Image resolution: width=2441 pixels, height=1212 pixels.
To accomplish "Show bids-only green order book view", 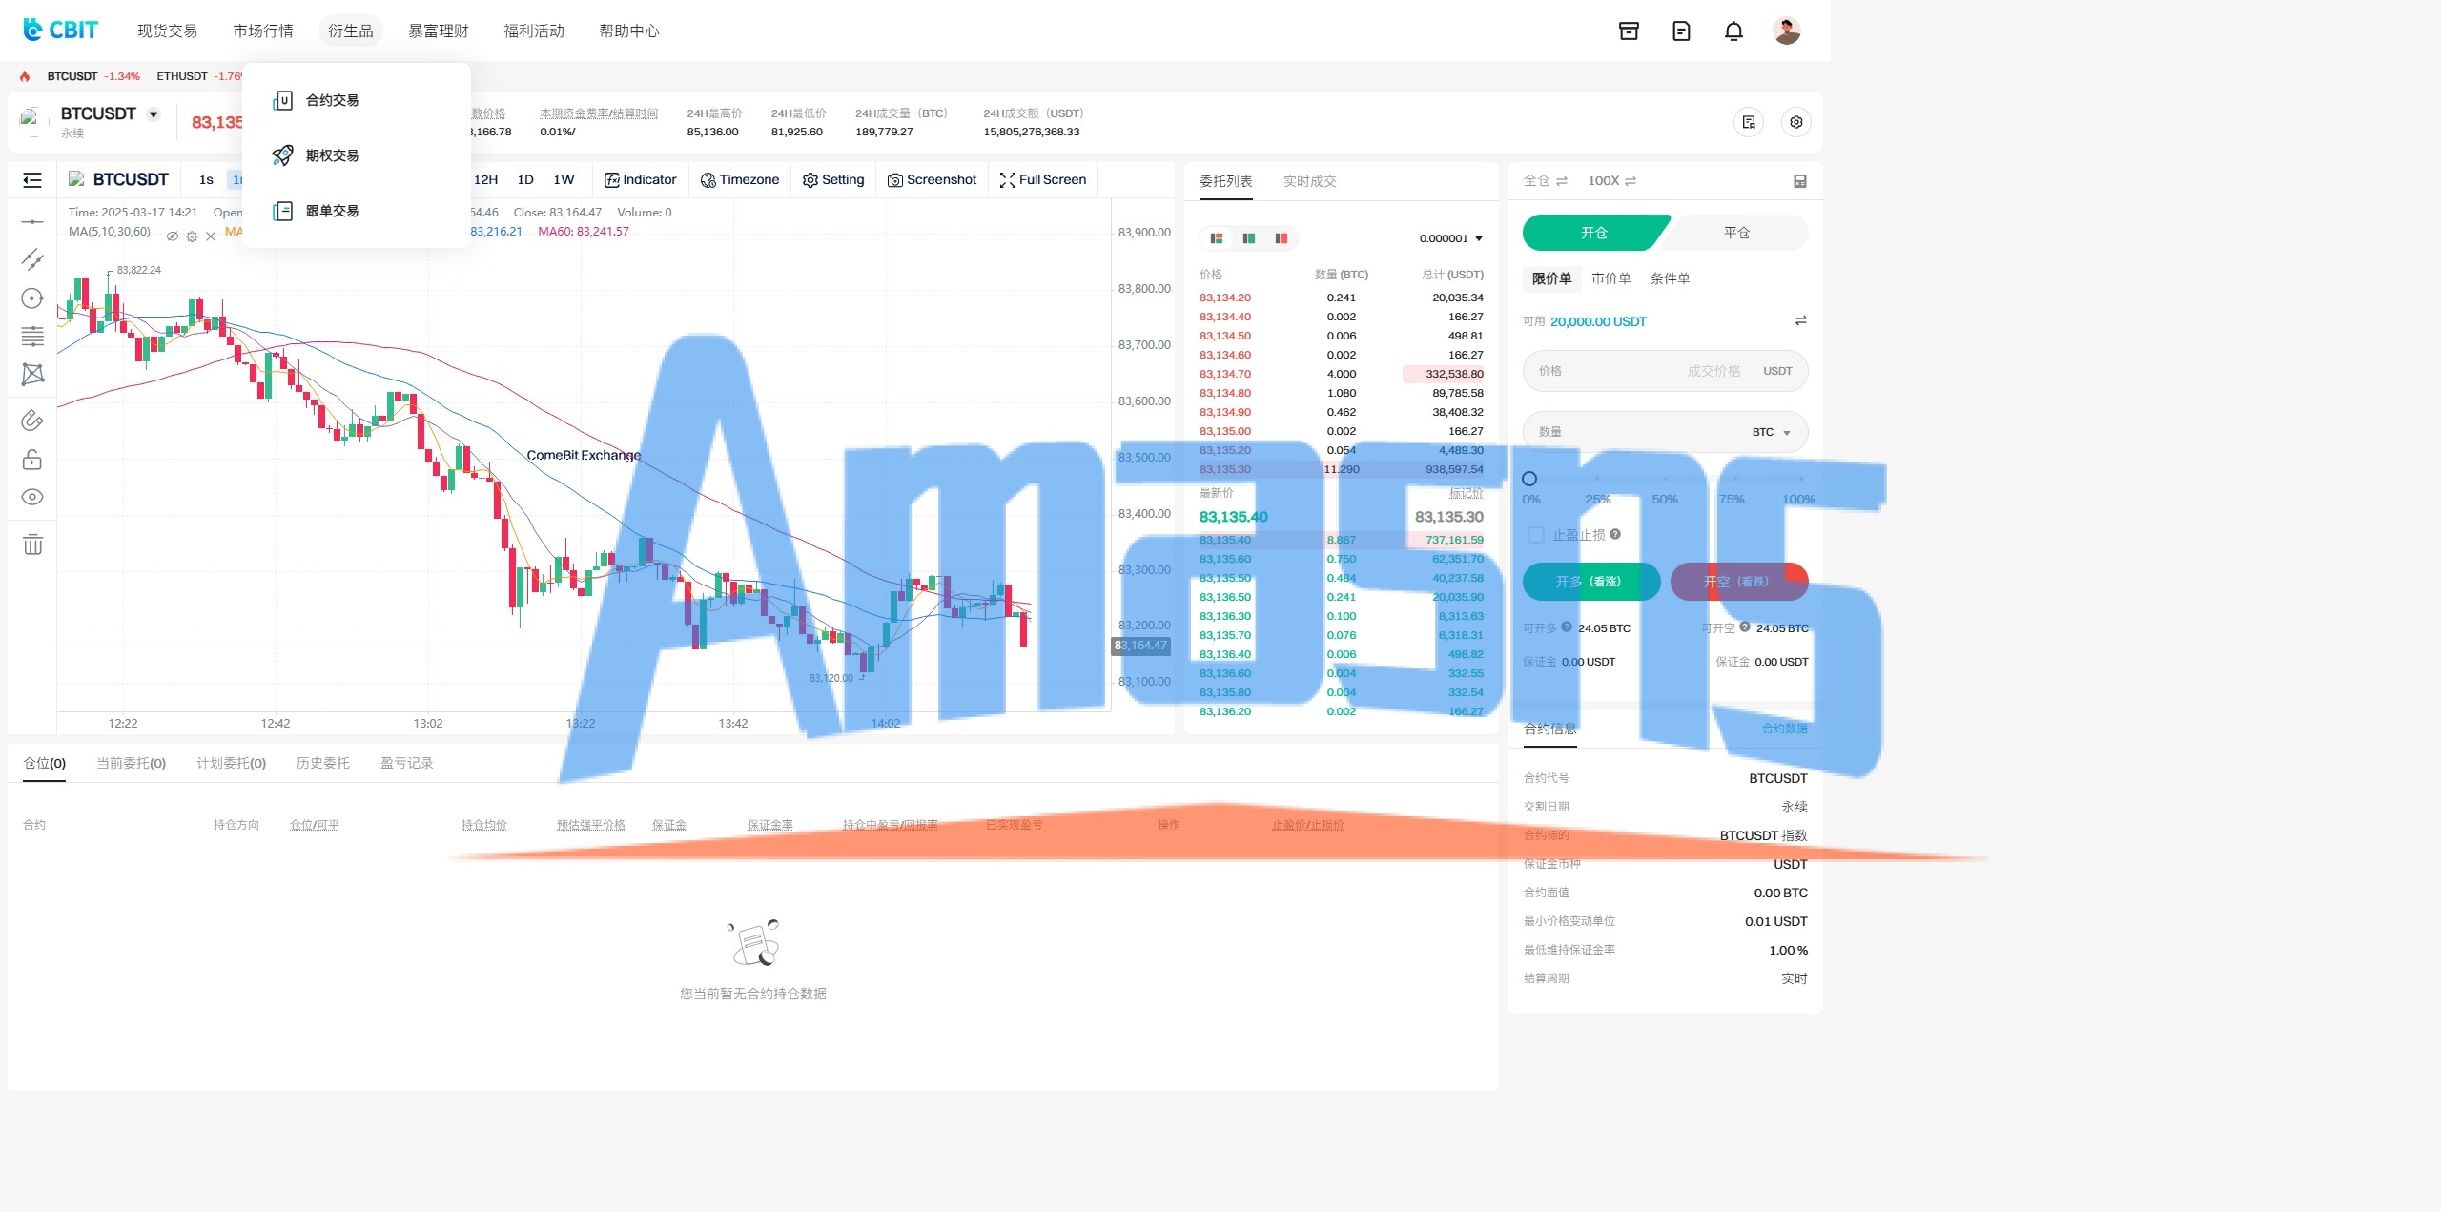I will [1249, 238].
